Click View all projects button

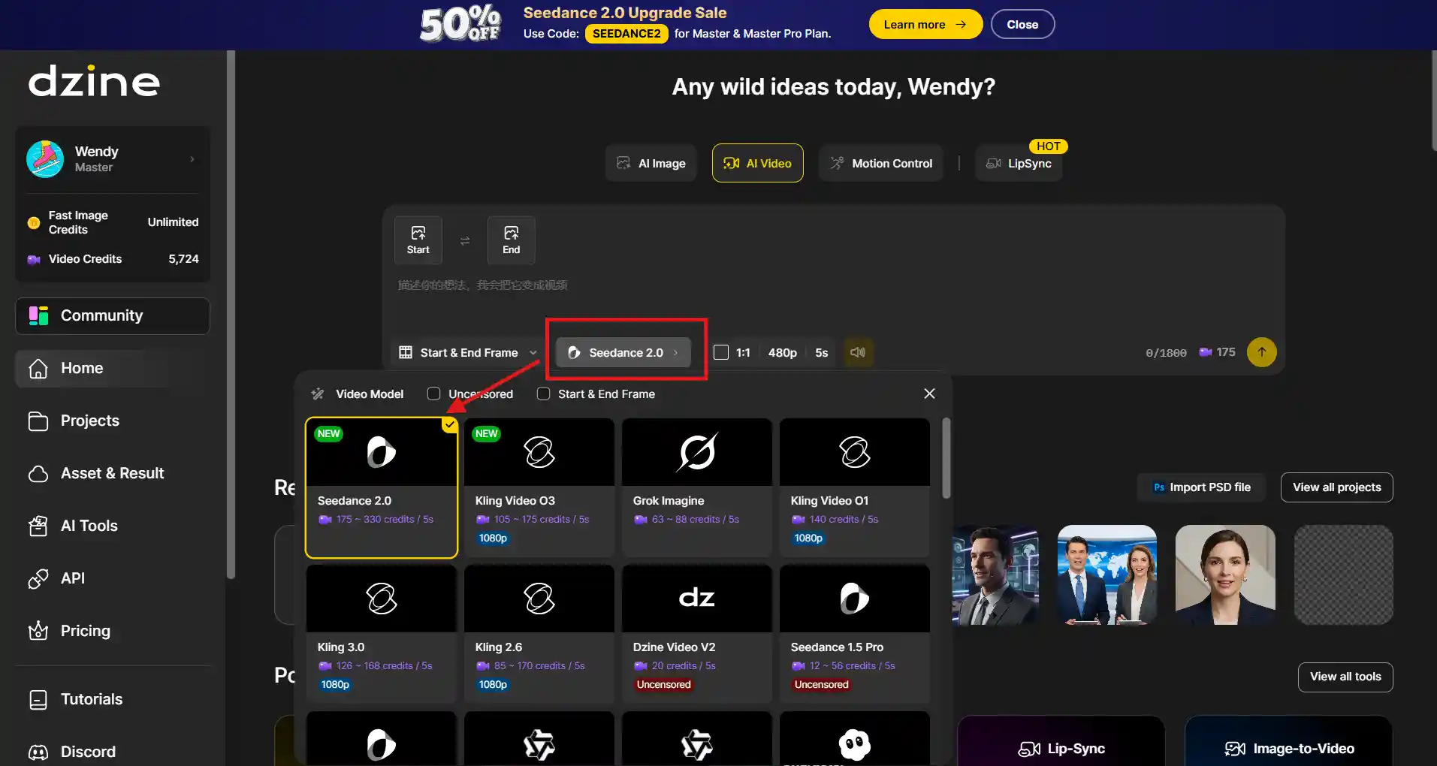coord(1336,487)
